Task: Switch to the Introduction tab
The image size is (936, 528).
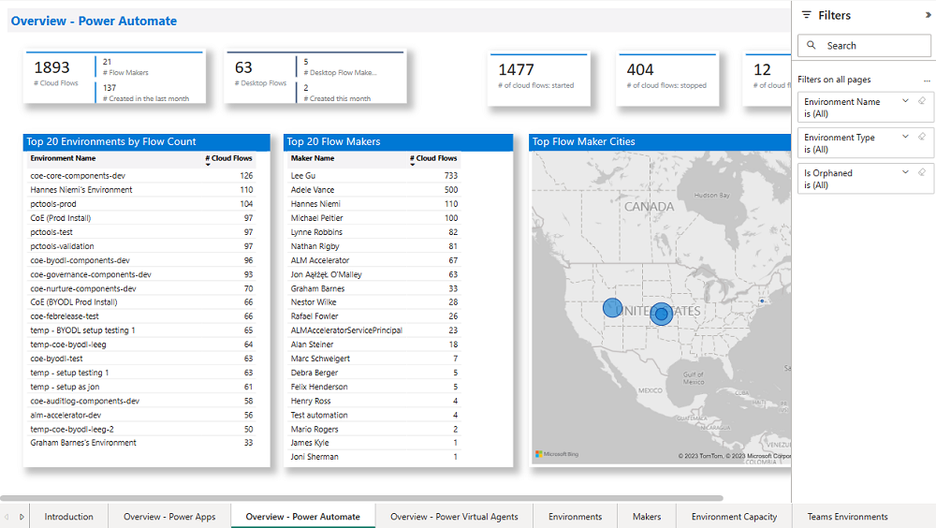Action: click(x=68, y=517)
